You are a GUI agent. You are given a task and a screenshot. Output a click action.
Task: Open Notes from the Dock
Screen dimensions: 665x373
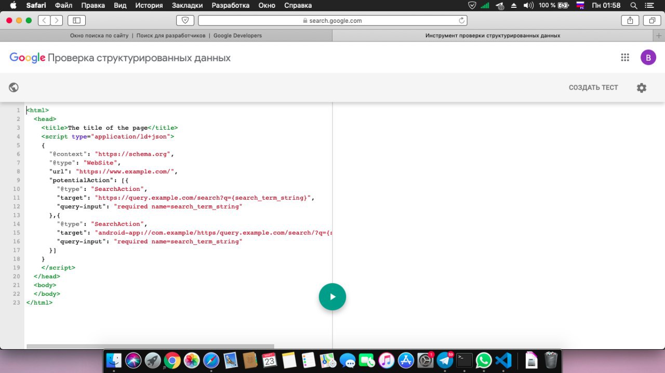coord(289,360)
